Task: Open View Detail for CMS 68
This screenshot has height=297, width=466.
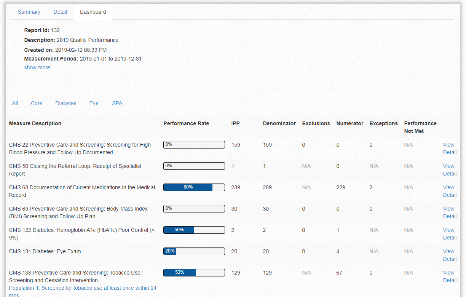Action: pos(449,191)
